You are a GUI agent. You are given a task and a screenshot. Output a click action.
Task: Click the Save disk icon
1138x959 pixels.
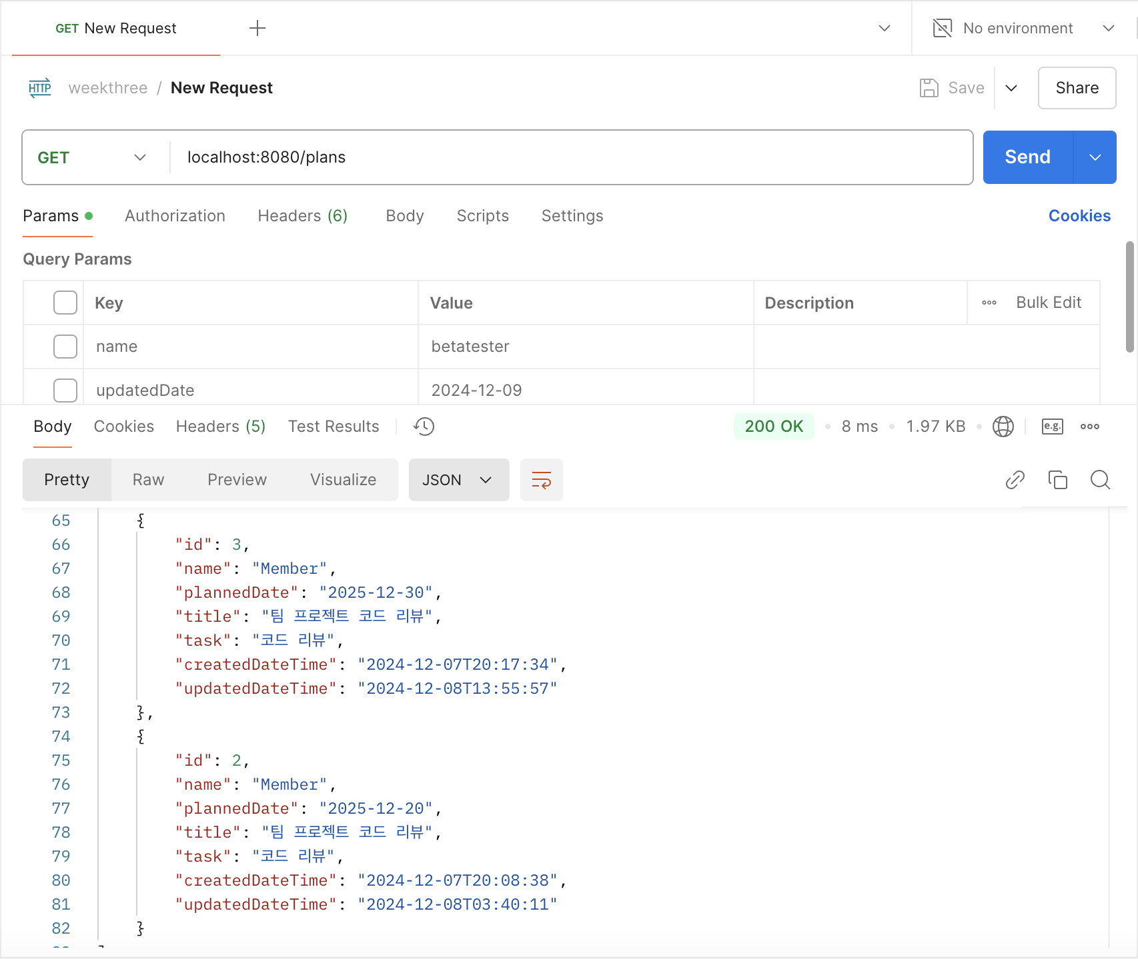point(929,88)
